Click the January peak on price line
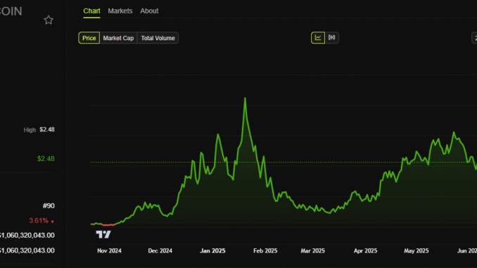The image size is (477, 268). point(245,98)
